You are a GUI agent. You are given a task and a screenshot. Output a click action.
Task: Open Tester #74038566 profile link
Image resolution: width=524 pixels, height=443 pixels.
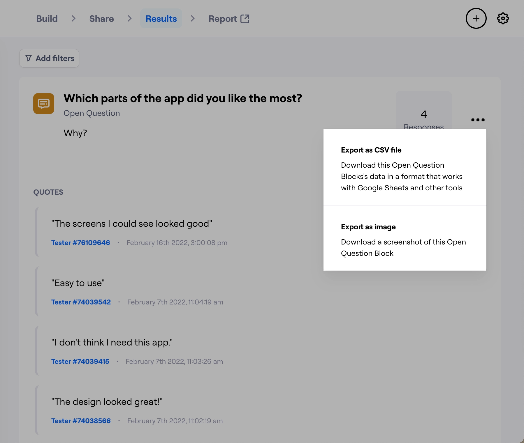pos(81,421)
